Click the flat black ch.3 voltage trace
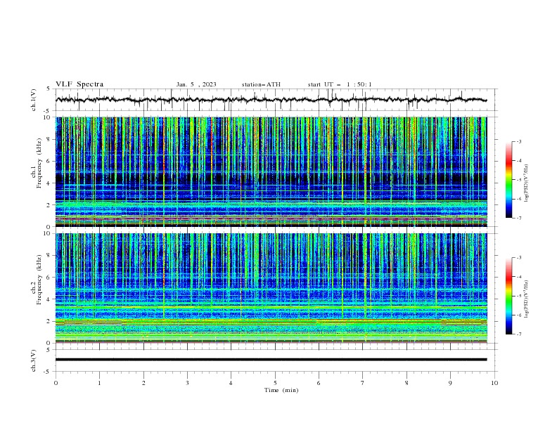 tap(271, 360)
